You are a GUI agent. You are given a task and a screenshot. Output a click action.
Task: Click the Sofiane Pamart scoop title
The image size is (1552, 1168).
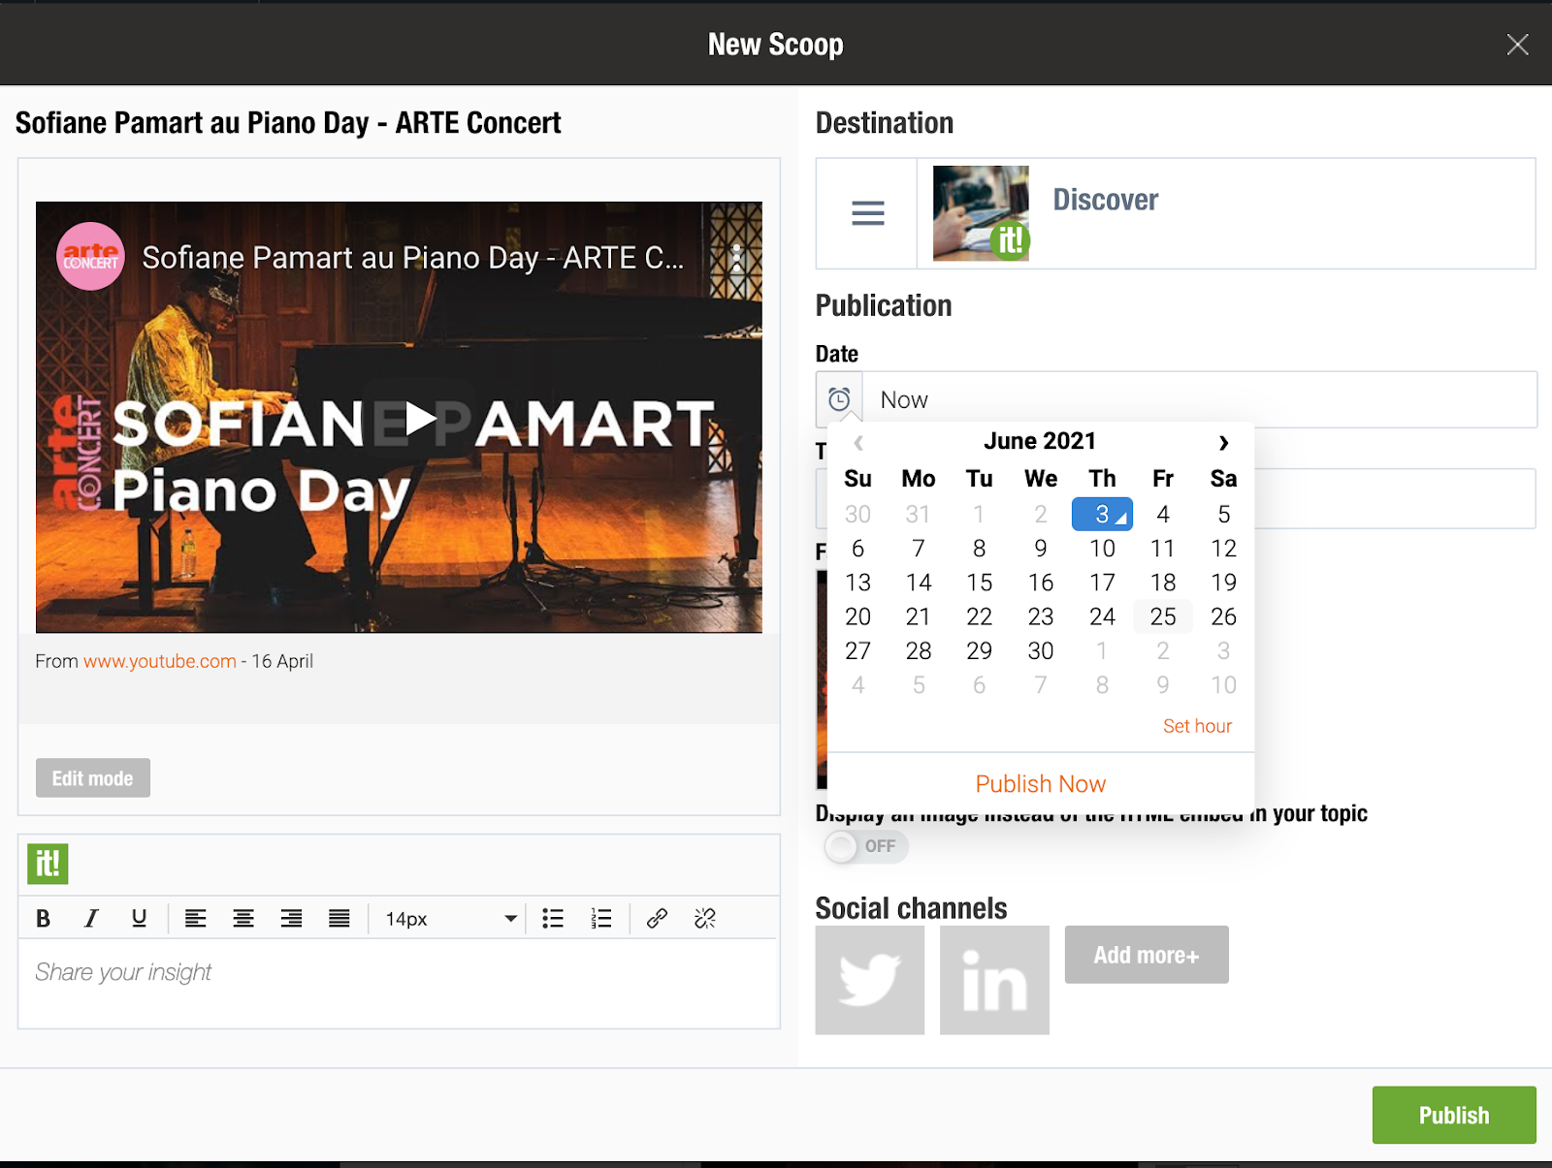288,123
